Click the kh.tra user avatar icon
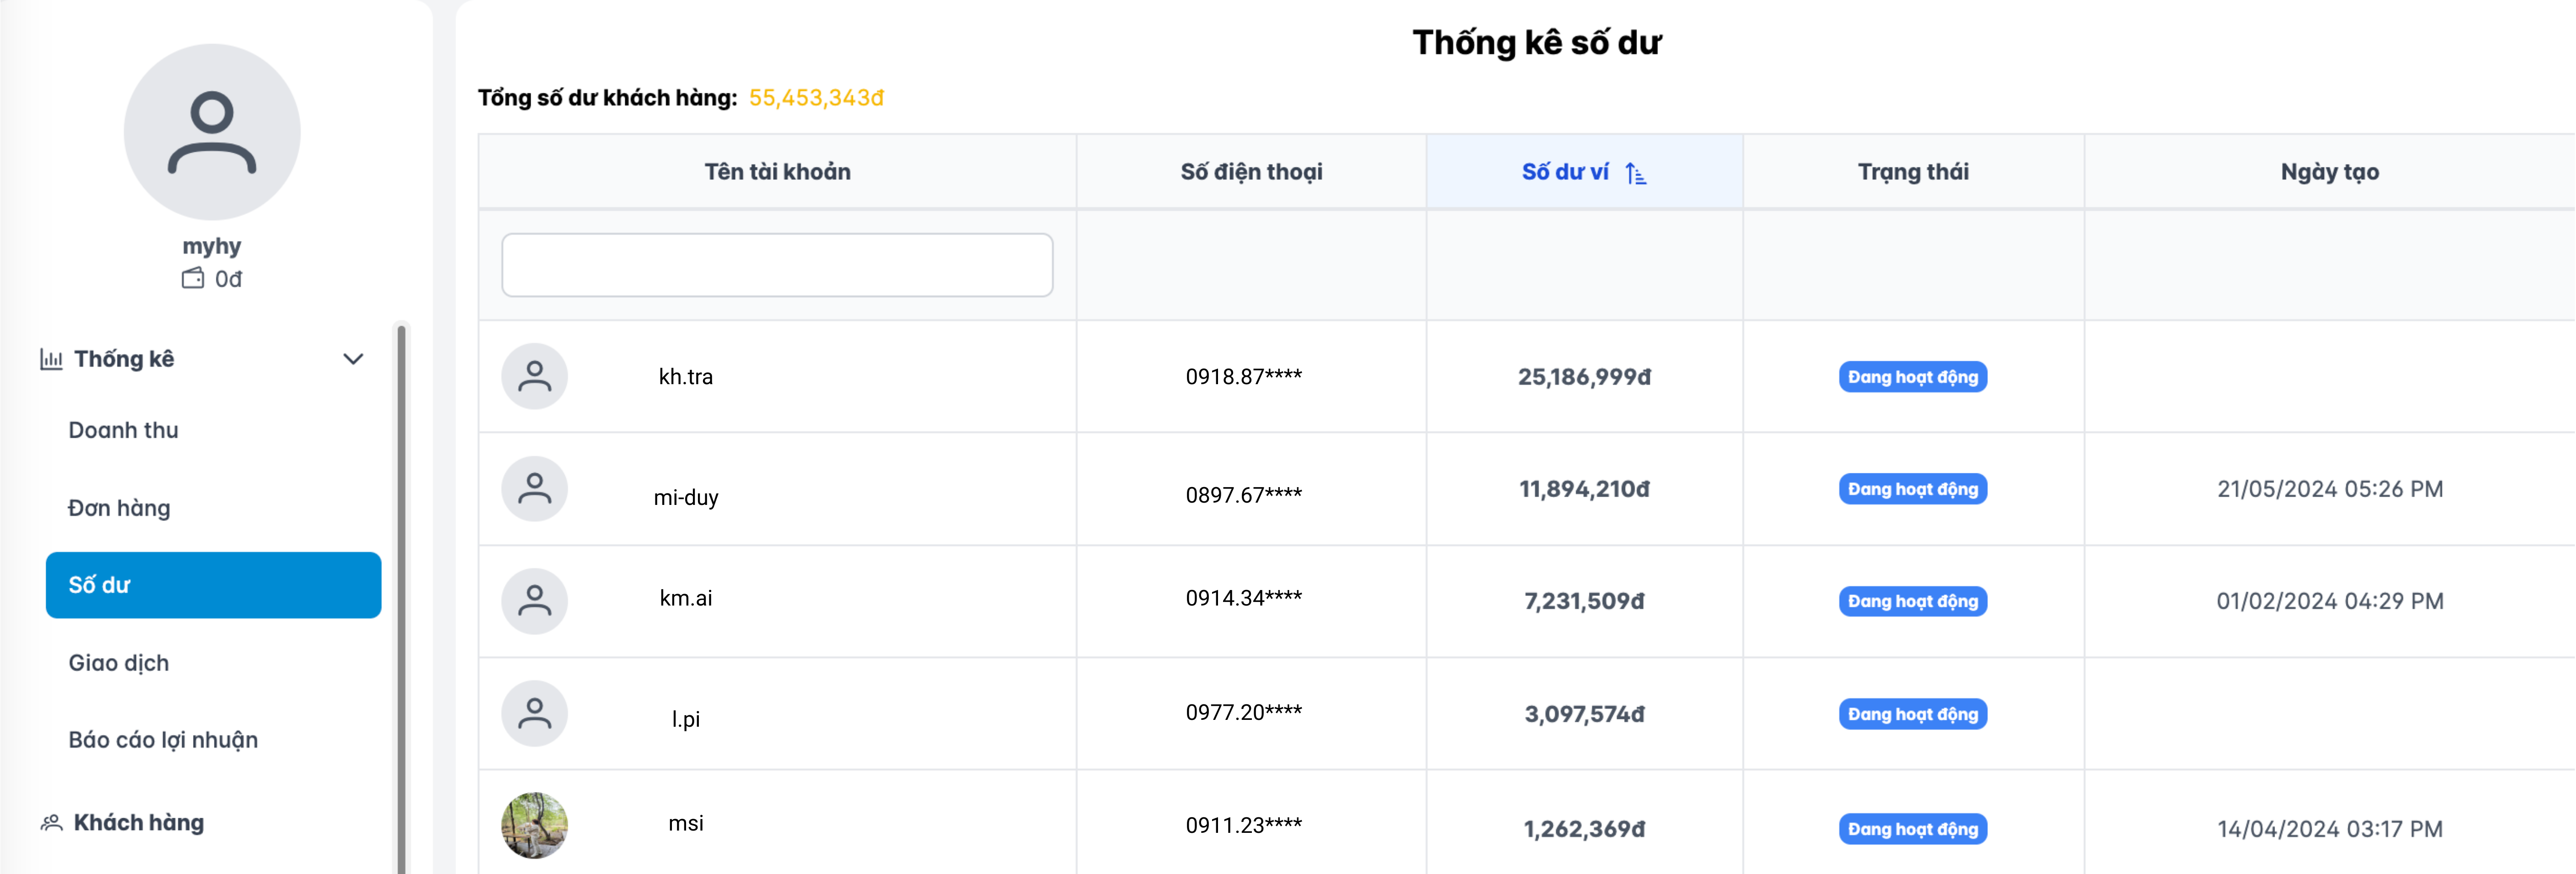2576x874 pixels. [535, 377]
